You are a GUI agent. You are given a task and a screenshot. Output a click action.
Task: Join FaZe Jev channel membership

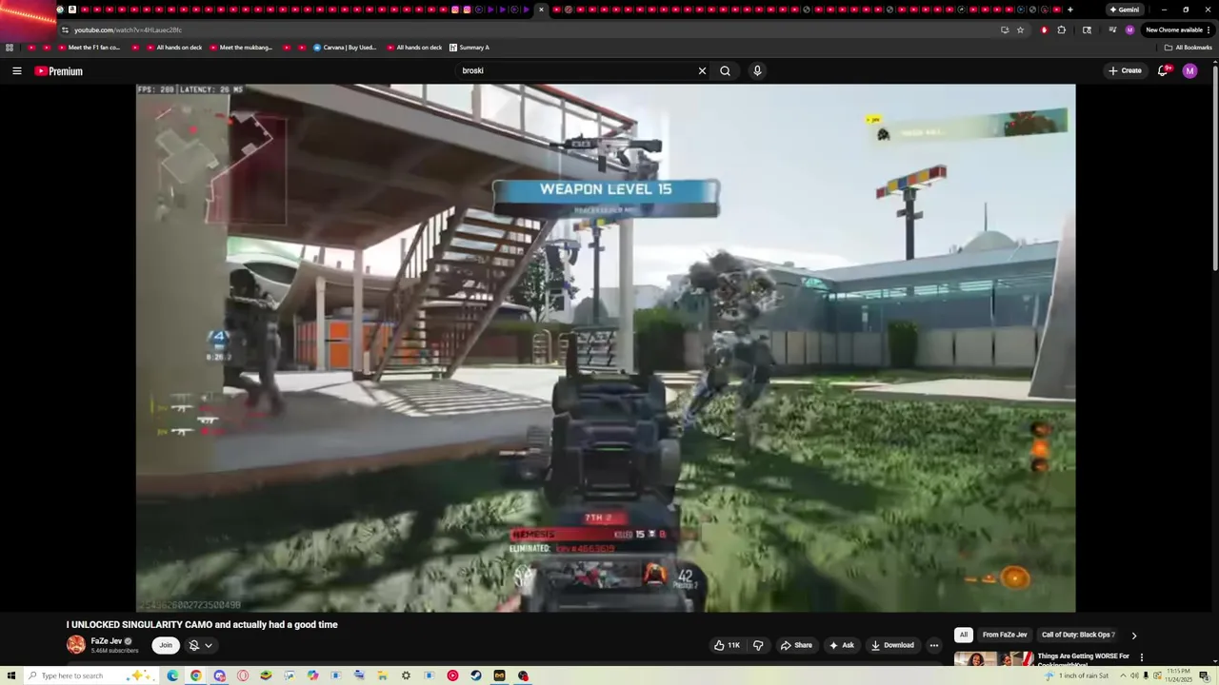[166, 645]
